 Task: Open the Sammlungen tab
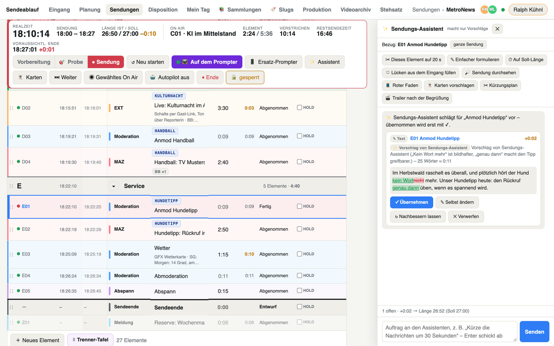(x=240, y=10)
